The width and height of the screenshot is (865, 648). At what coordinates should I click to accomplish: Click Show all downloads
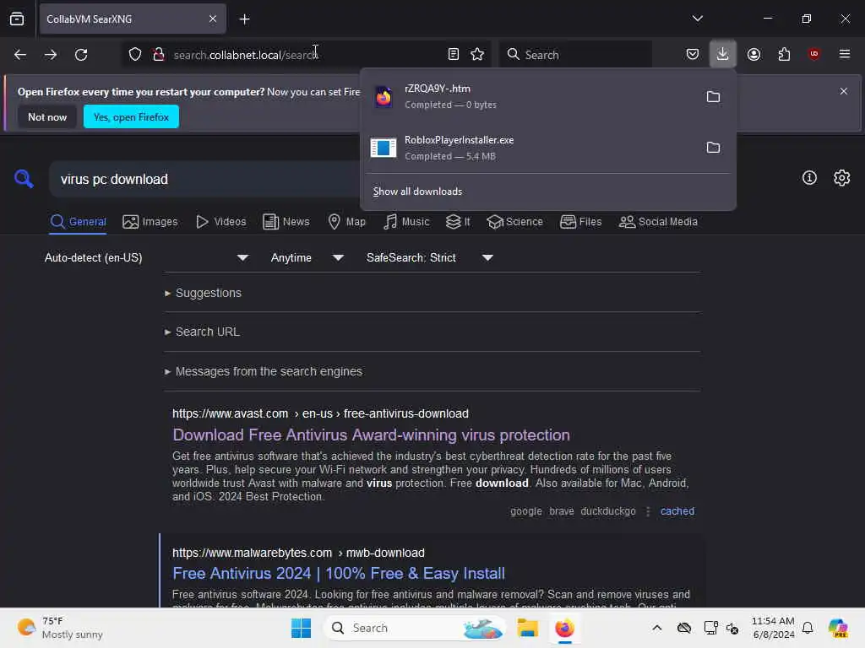[x=417, y=192]
